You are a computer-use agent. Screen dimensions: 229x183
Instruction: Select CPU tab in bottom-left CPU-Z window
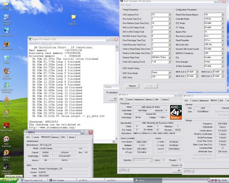click(28, 137)
